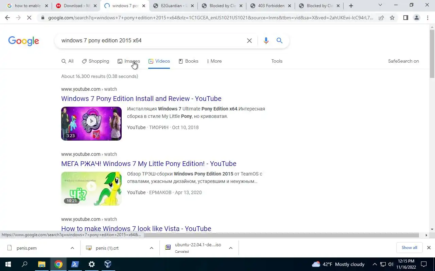
Task: Open 'How to make Windows 7 look like Vista'
Action: (136, 229)
